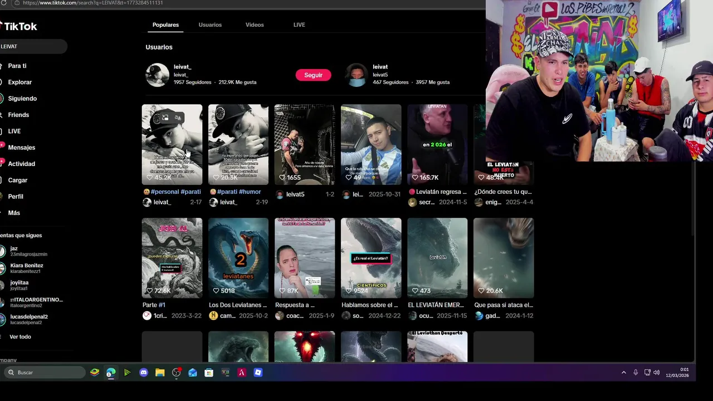
Task: Click the #parati #humor caption
Action: tap(238, 192)
